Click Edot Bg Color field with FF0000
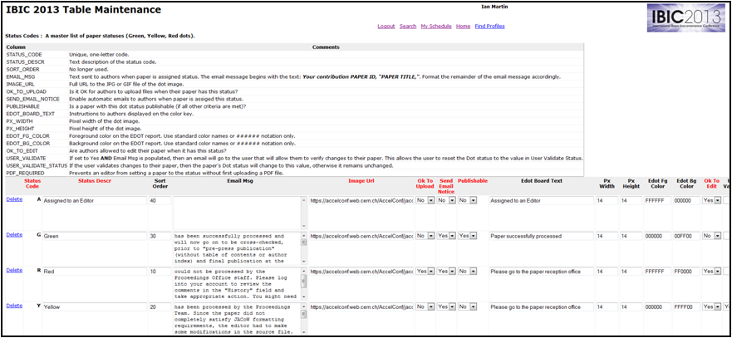This screenshot has width=732, height=338. (x=686, y=272)
